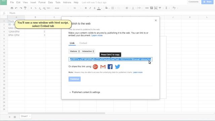
Task: Format as percent
Action: pos(36,8)
